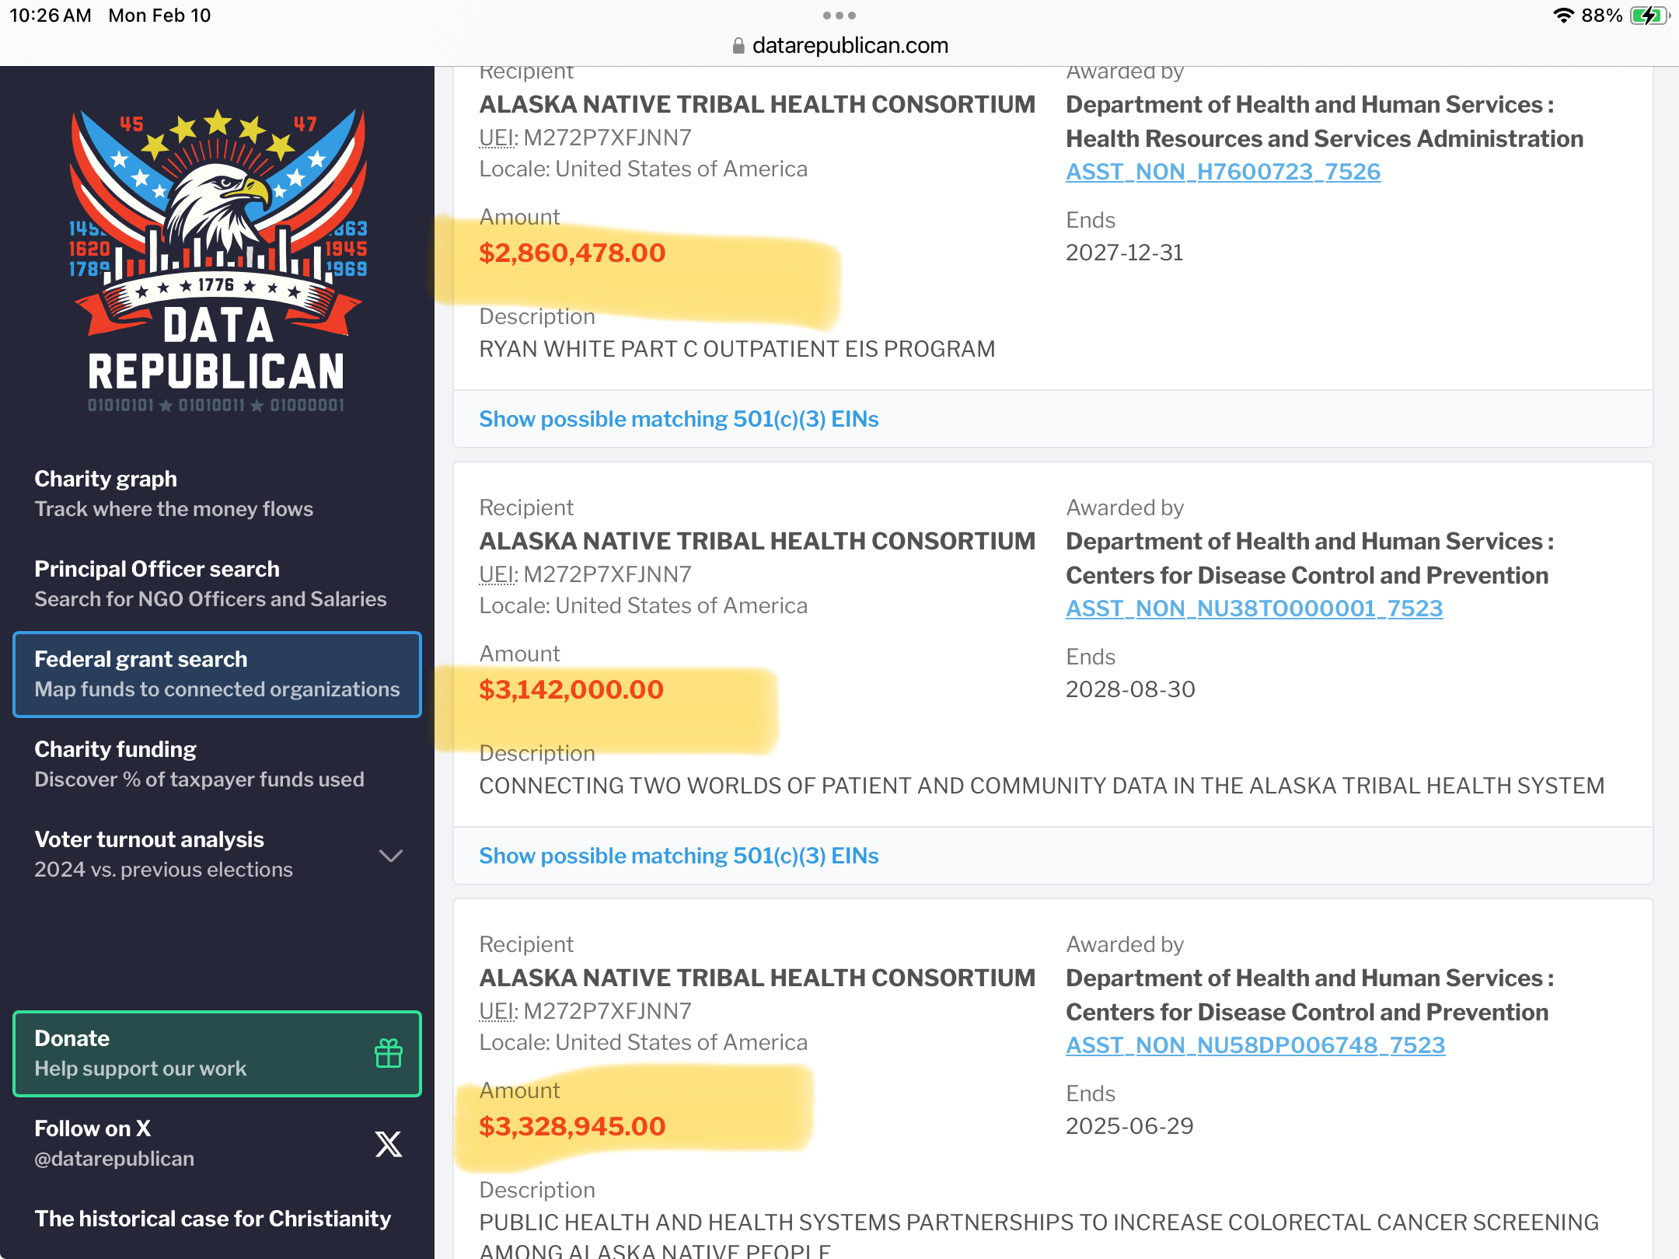Click amount $2,860,478.00
The height and width of the screenshot is (1259, 1679).
(572, 253)
